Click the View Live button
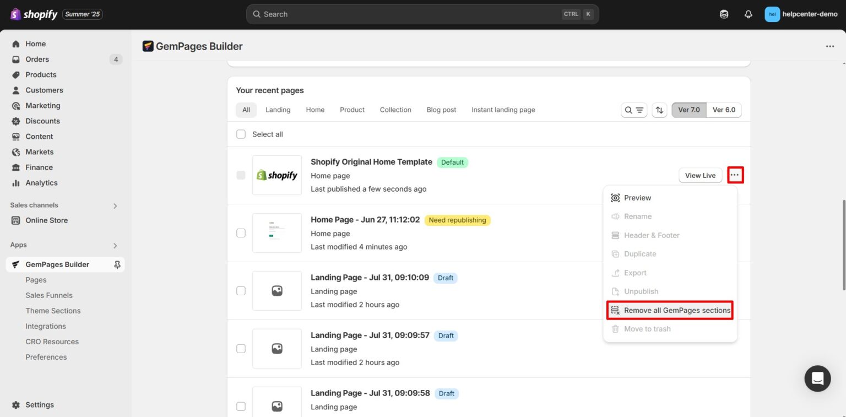This screenshot has height=417, width=846. pyautogui.click(x=699, y=175)
